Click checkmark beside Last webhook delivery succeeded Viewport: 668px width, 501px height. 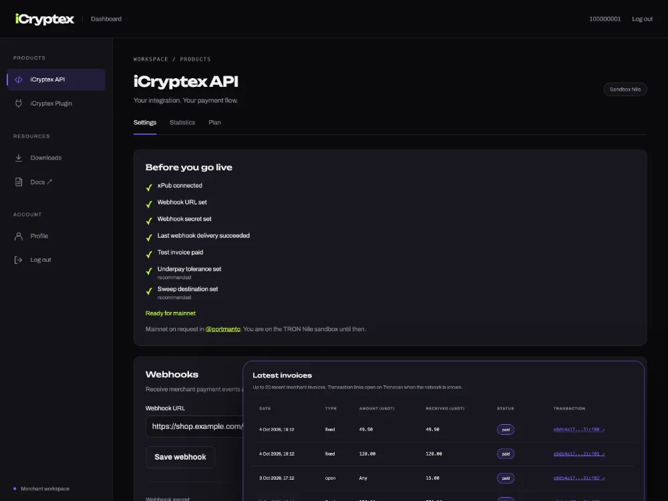click(149, 237)
